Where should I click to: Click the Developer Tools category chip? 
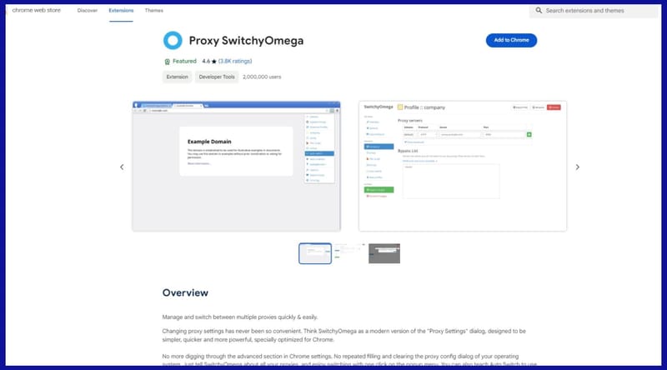click(216, 77)
